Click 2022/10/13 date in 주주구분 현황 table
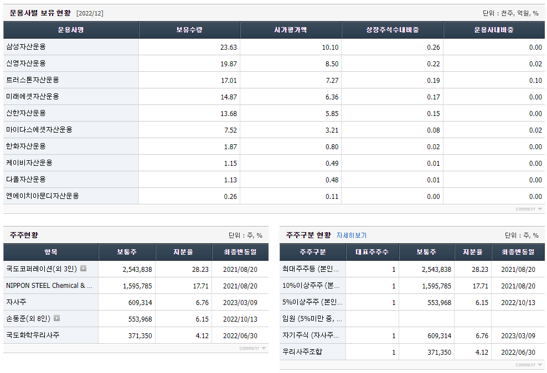The width and height of the screenshot is (547, 373). click(x=518, y=303)
